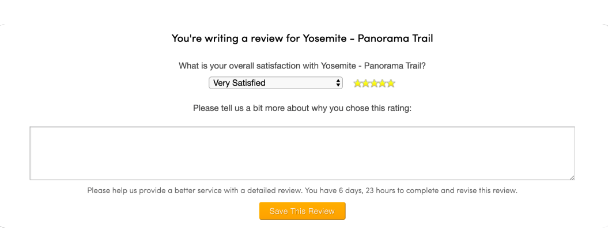Screen dimensions: 608x245
Task: Grab the text area resize handle
Action: tap(572, 177)
